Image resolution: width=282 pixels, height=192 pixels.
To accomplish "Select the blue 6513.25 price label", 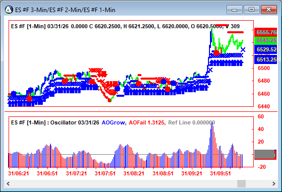I will 266,59.
